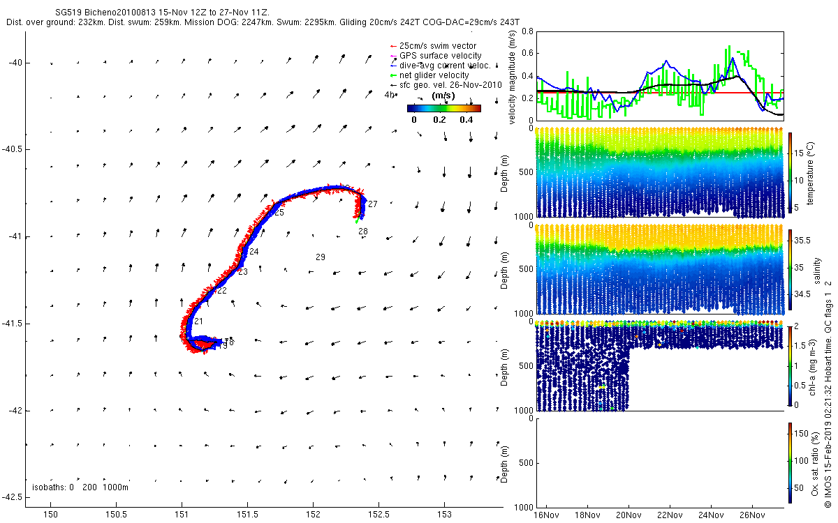Image resolution: width=838 pixels, height=523 pixels.
Task: Click the 150 tick on oxygen colorbar
Action: (x=801, y=433)
